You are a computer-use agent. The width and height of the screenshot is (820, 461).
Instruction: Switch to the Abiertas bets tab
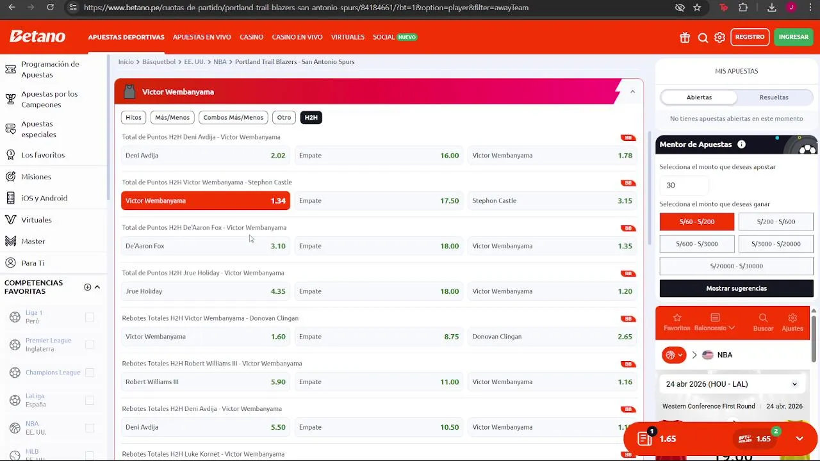click(699, 97)
